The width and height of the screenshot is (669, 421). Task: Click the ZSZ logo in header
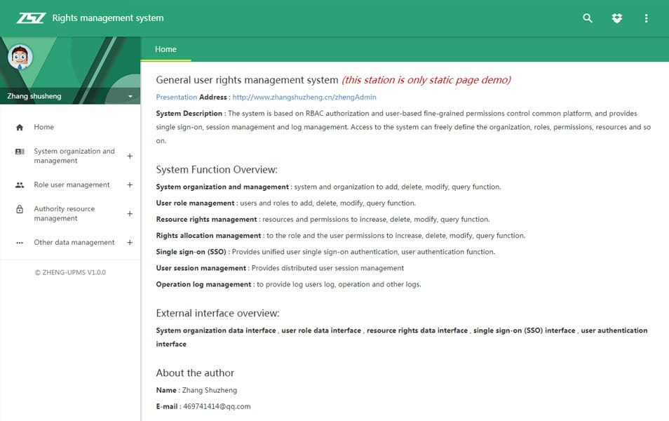pos(30,18)
